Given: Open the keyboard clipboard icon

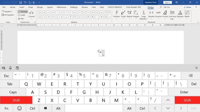Looking at the screenshot, I should [x=17, y=68].
